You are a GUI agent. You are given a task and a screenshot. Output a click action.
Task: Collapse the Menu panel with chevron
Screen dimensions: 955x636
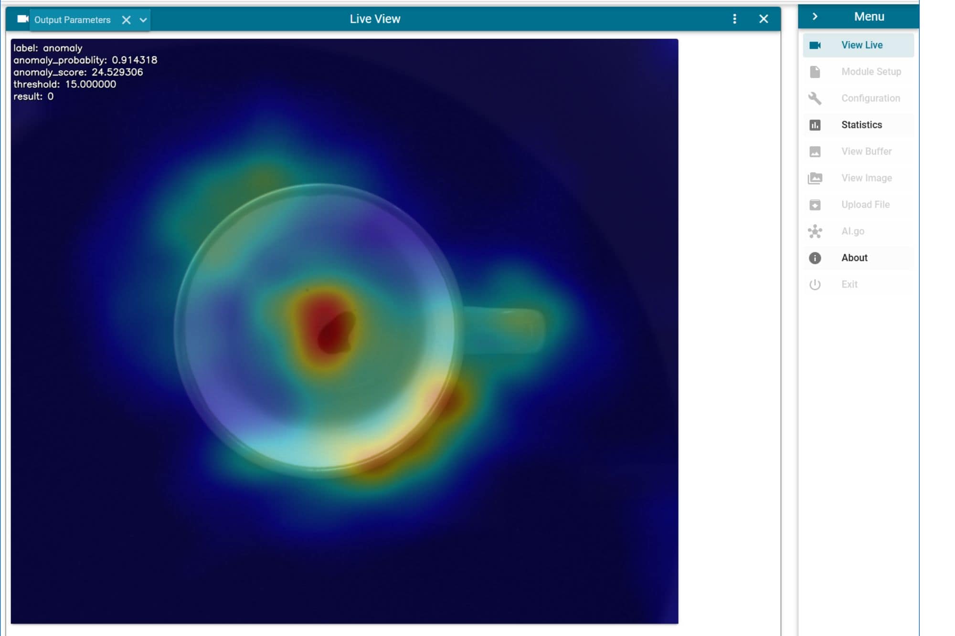pyautogui.click(x=815, y=17)
